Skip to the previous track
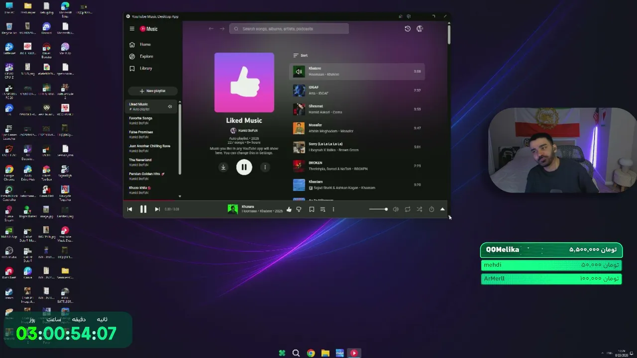This screenshot has width=637, height=358. click(130, 209)
